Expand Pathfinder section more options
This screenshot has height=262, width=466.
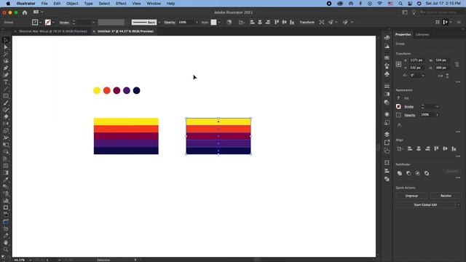458,178
